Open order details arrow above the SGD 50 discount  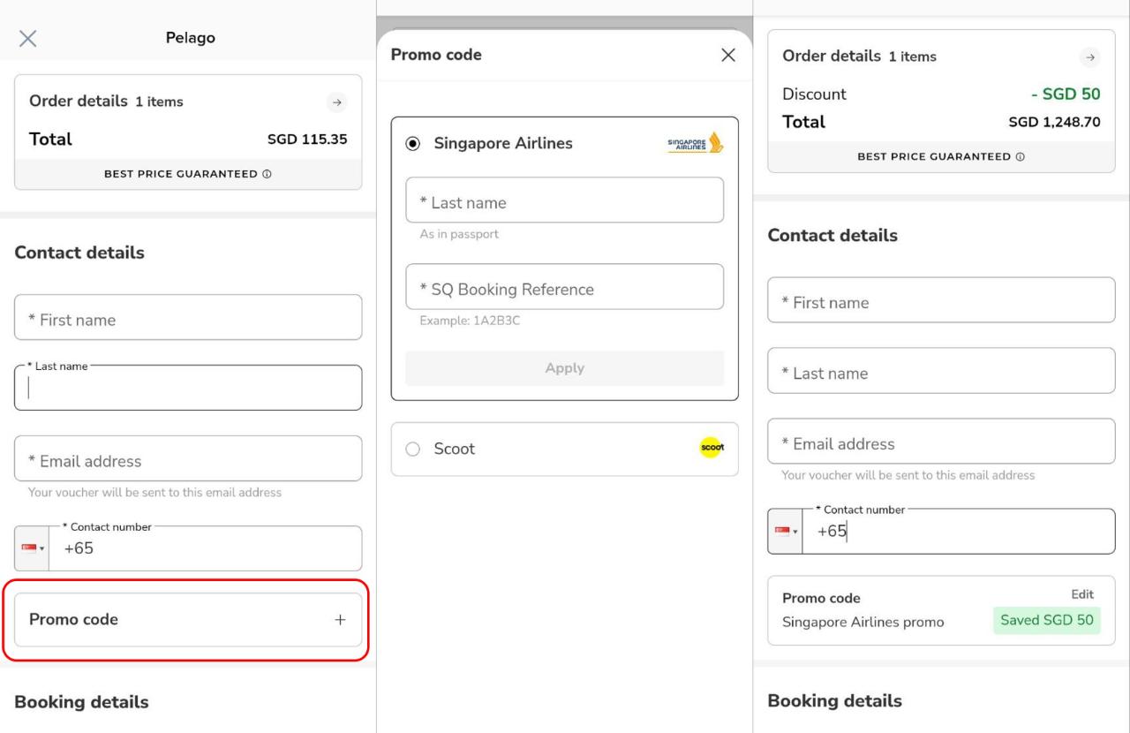[1090, 57]
